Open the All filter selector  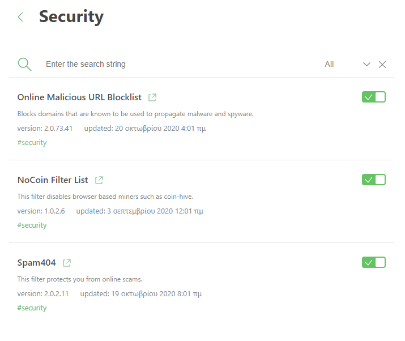click(x=329, y=64)
